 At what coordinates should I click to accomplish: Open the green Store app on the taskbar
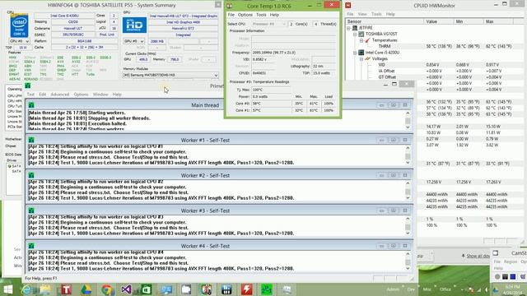147,289
